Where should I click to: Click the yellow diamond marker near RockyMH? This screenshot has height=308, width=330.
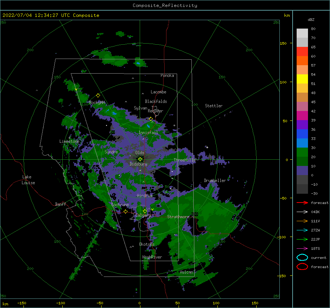click(x=98, y=96)
